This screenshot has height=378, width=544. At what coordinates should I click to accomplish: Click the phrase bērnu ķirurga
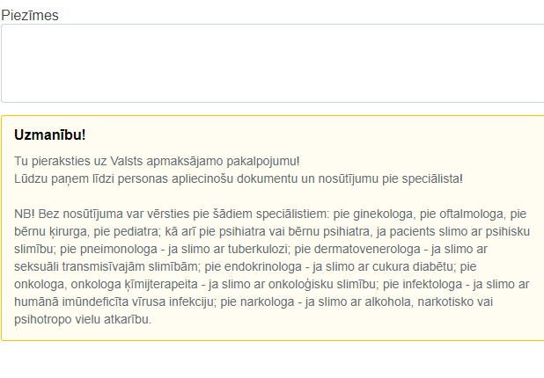[51, 232]
